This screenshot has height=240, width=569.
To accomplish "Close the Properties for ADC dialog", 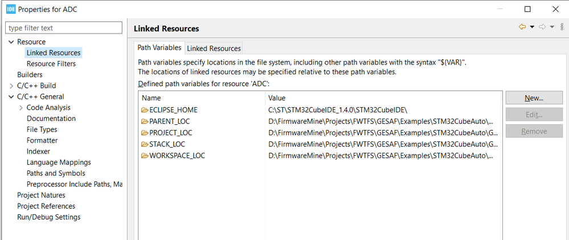I will pyautogui.click(x=555, y=9).
